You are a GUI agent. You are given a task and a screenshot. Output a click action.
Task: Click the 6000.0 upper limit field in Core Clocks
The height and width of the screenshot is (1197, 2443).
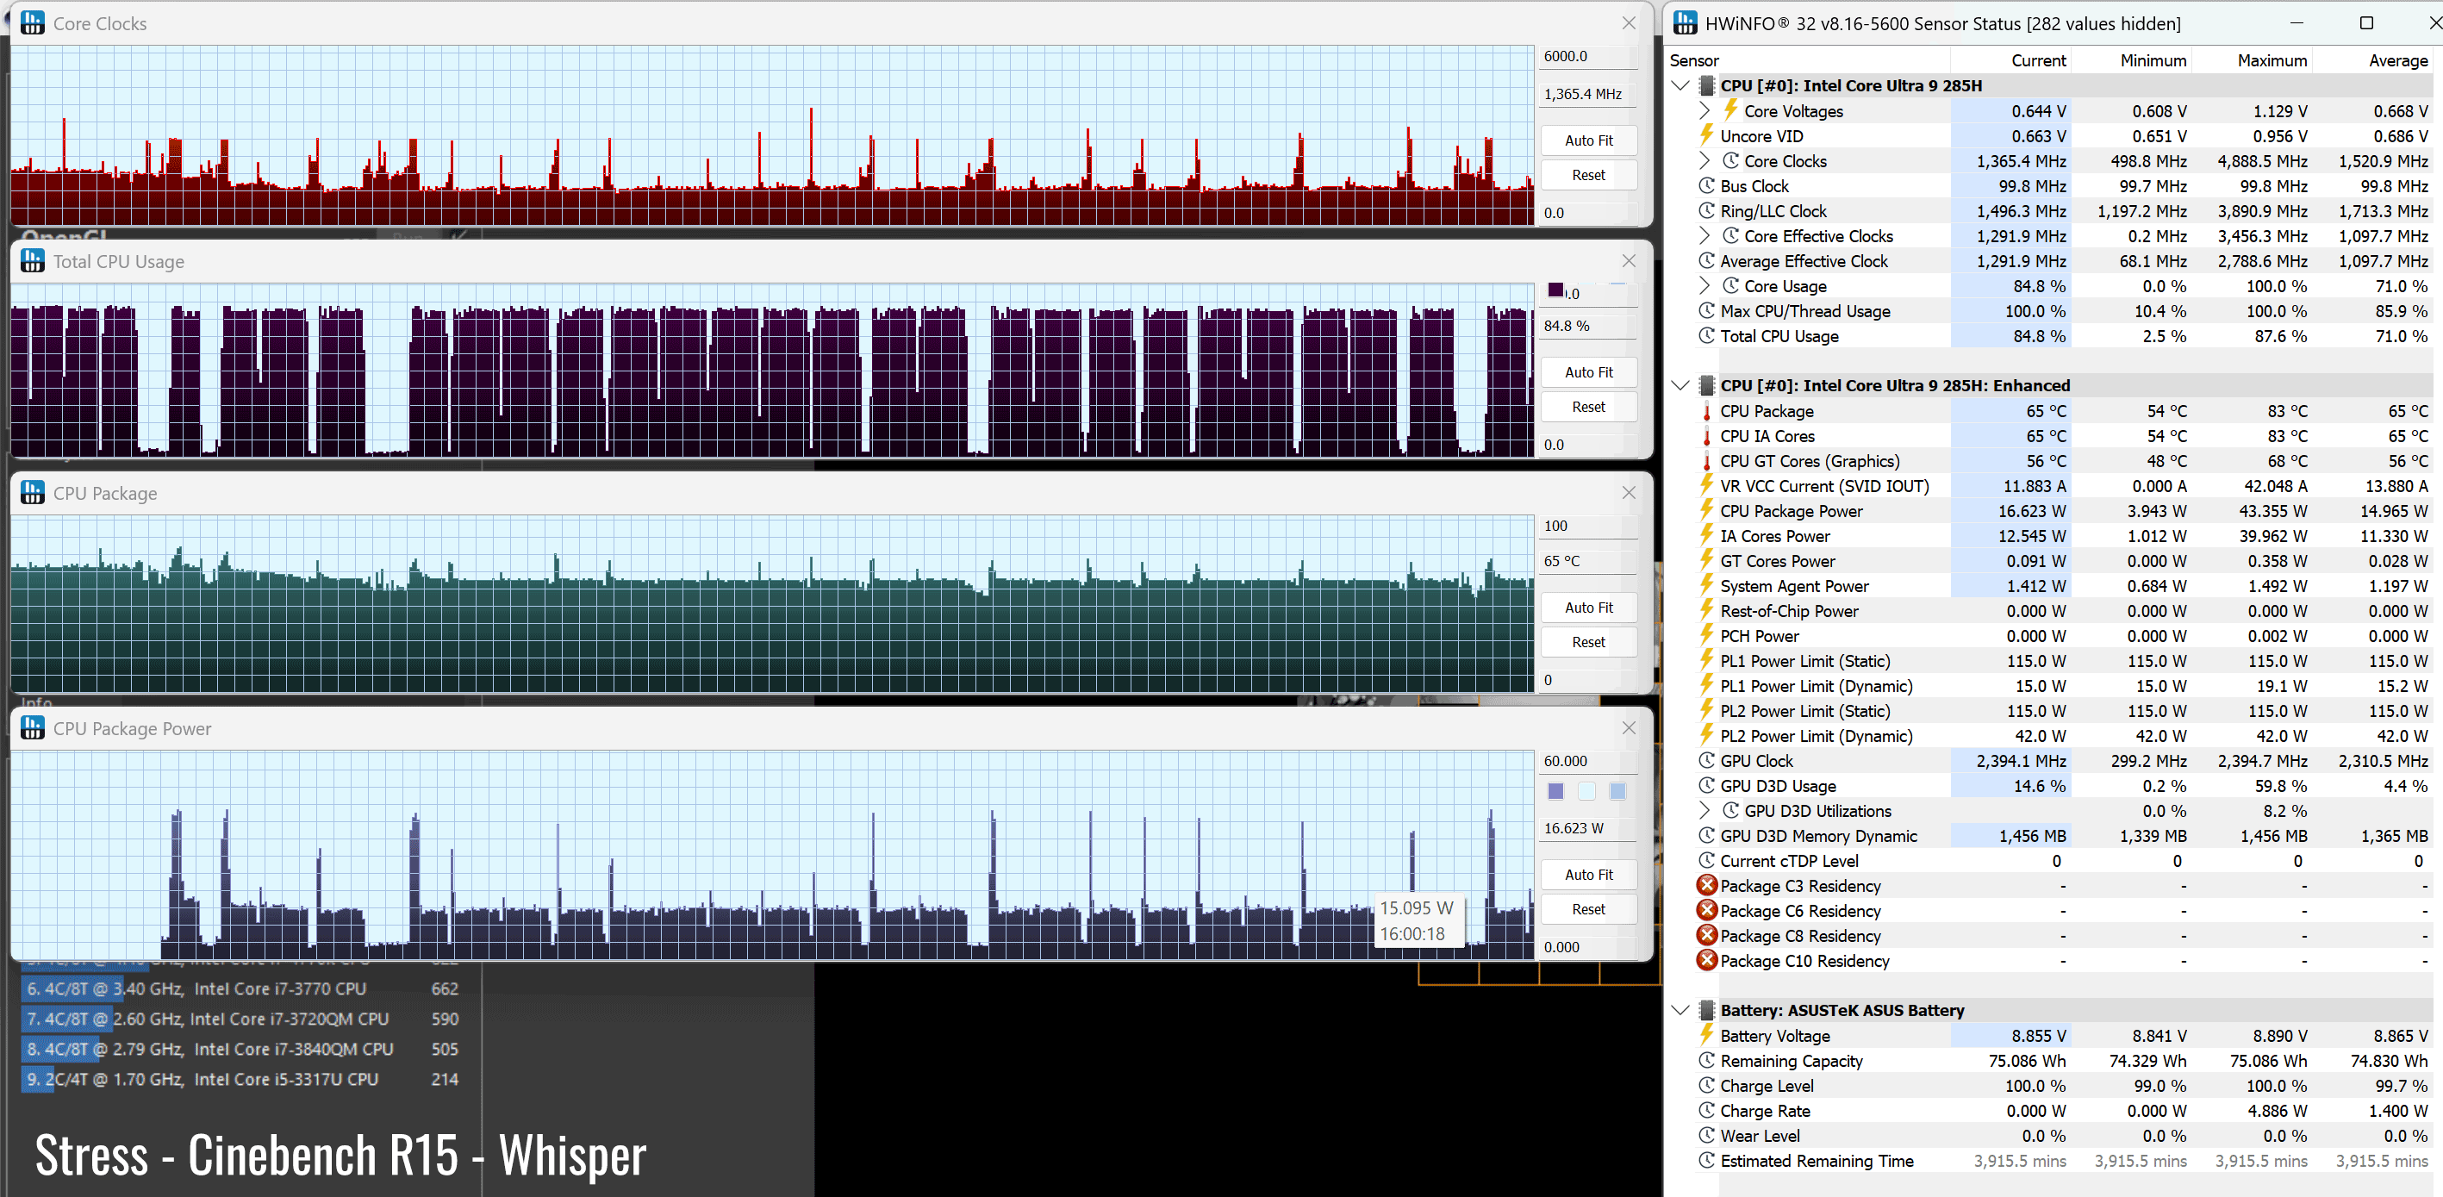pyautogui.click(x=1588, y=56)
